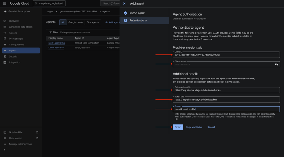Toggle client secret visibility eye icon
Viewport: 284px width, 157px height.
pos(276,64)
